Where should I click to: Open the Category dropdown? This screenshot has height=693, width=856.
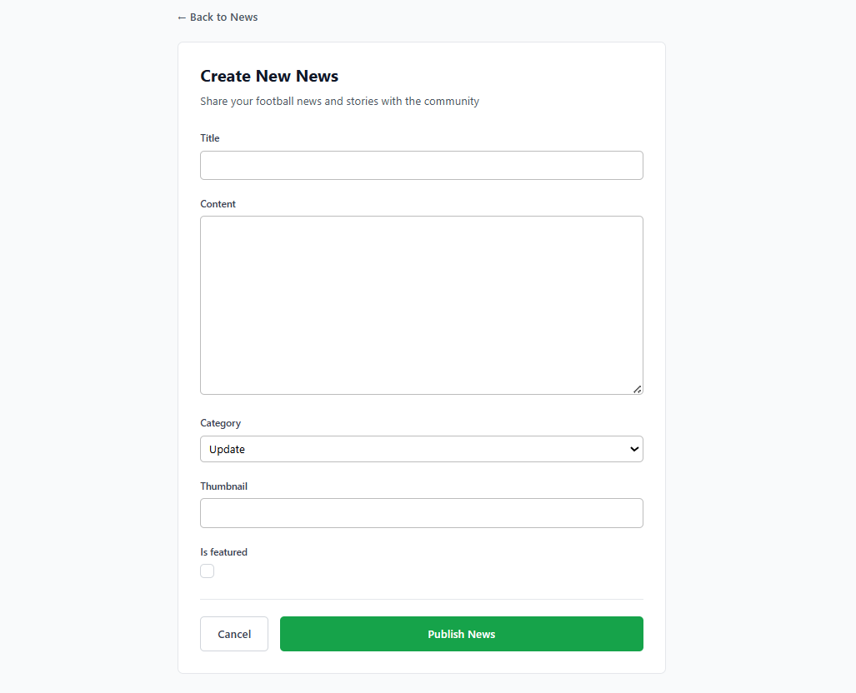click(x=421, y=449)
